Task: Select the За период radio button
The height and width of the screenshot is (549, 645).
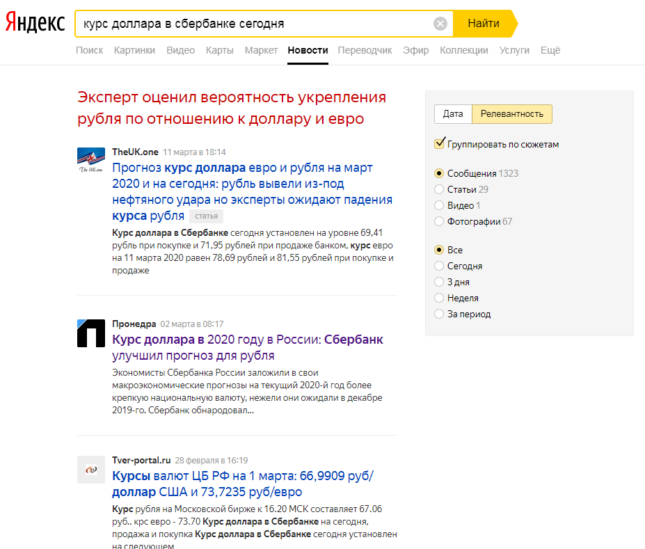Action: pos(439,315)
